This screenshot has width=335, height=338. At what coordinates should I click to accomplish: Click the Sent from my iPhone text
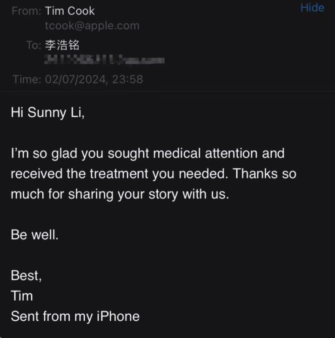click(75, 317)
